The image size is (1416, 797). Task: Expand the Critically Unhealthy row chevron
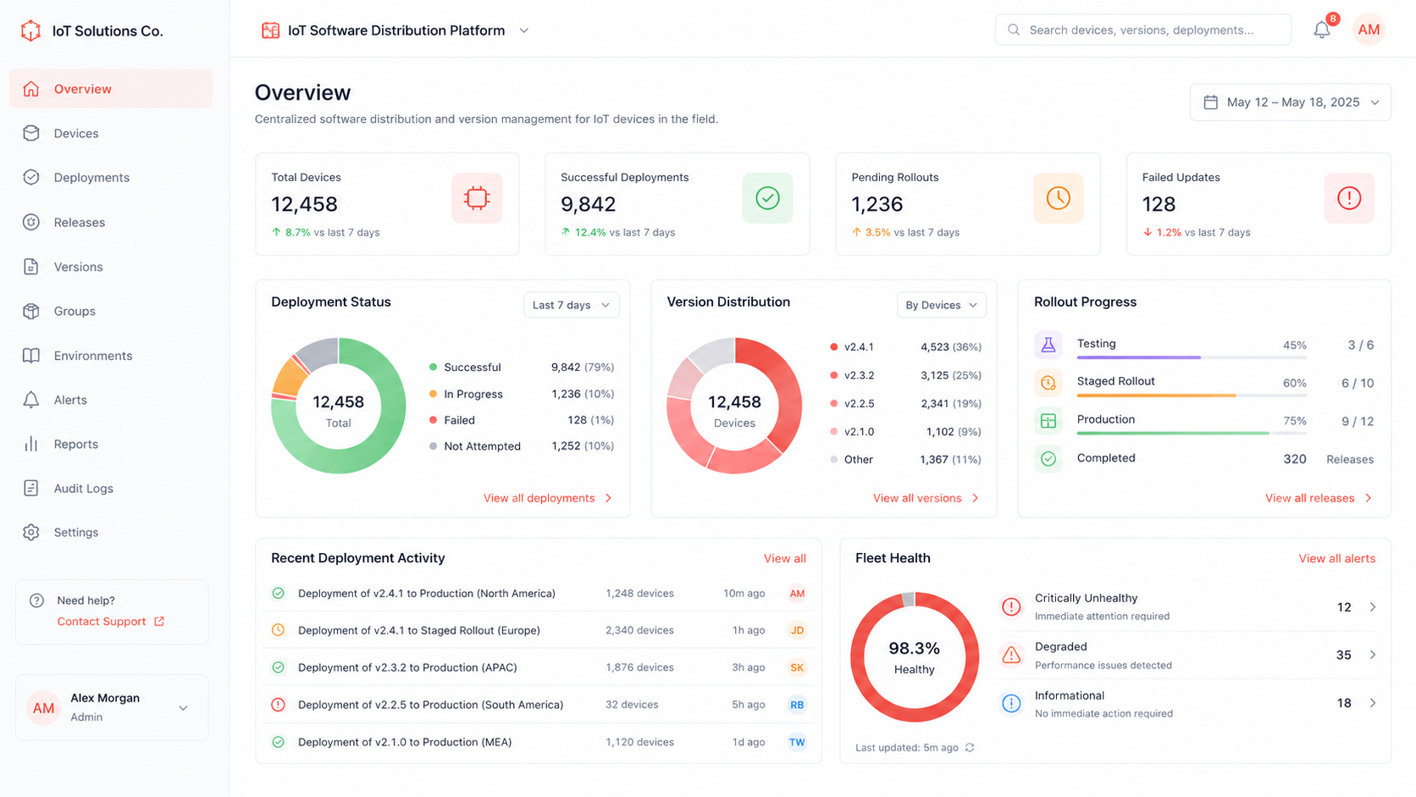[1372, 606]
